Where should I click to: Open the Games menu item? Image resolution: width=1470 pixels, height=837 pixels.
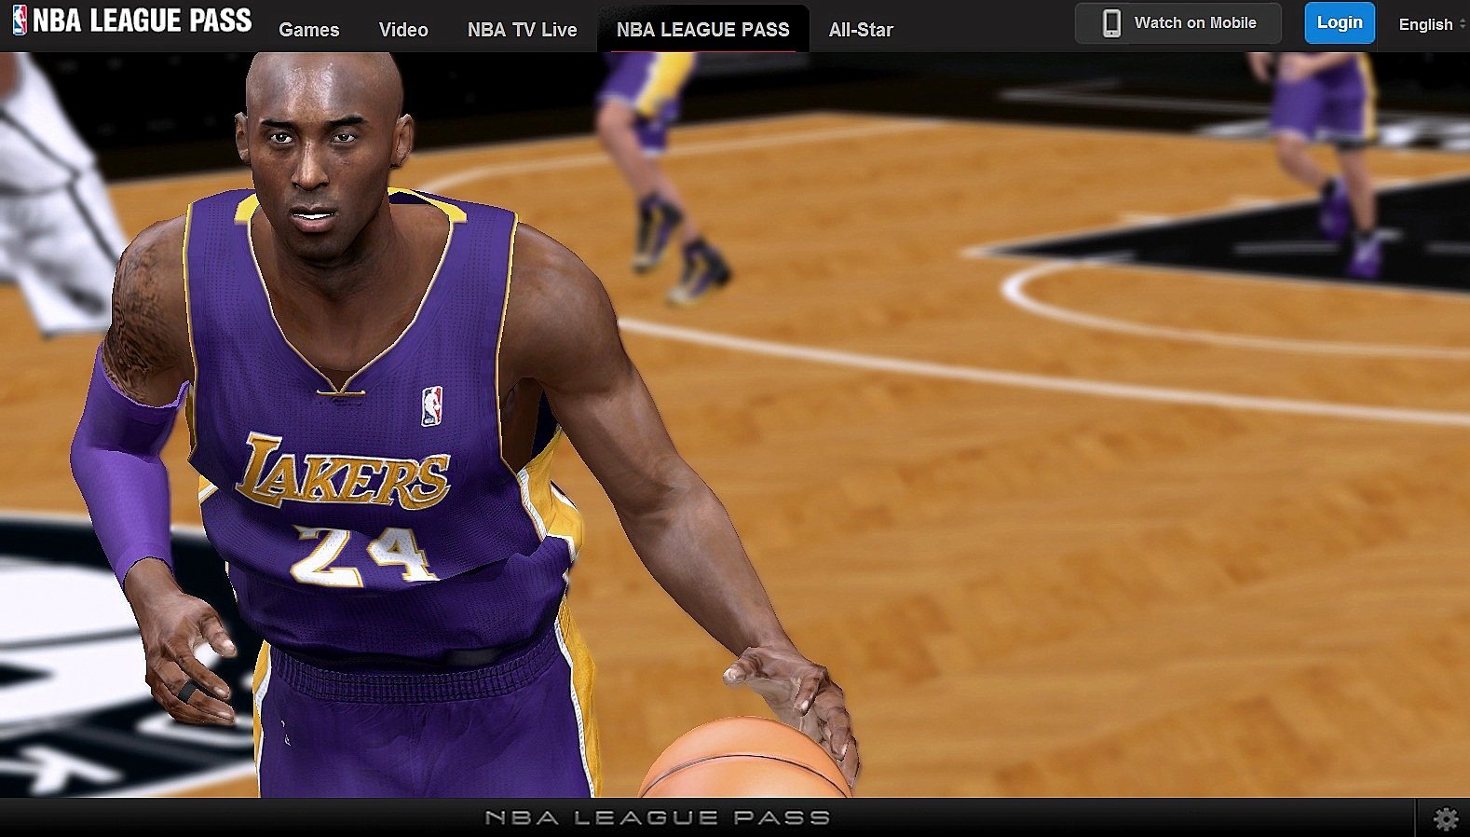[x=309, y=30]
